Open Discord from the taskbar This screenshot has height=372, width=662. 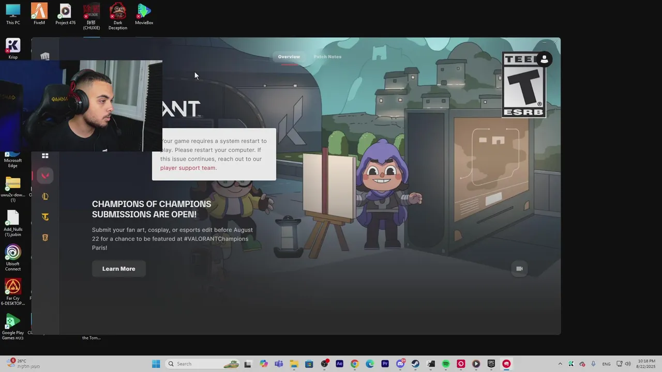(x=400, y=364)
